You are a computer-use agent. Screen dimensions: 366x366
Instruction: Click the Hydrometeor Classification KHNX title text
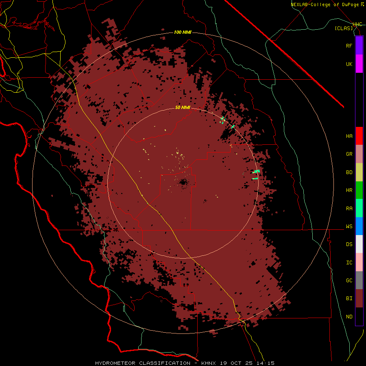pyautogui.click(x=185, y=363)
